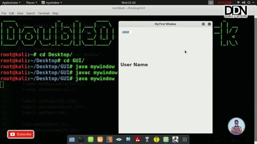Open the Wi-Fi network indicator
The image size is (257, 144).
[238, 2]
